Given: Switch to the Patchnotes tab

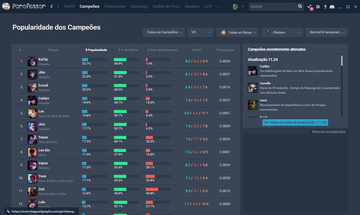Looking at the screenshot, I should [x=115, y=6].
